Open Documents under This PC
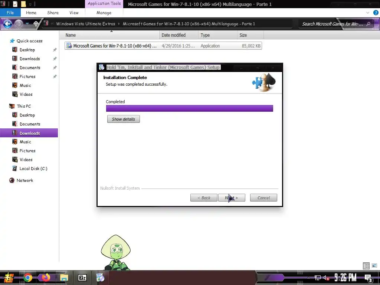The width and height of the screenshot is (380, 285). coord(30,124)
